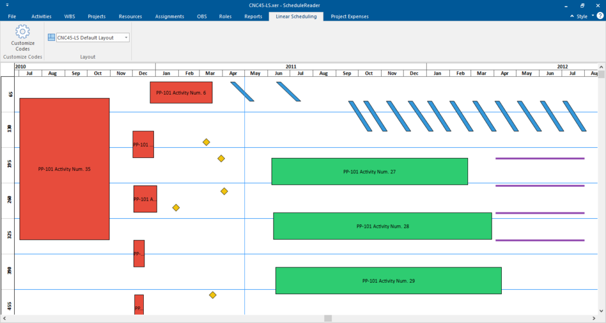The image size is (606, 323).
Task: Select the PP-101 Activity Num. 6 red bar
Action: [180, 93]
